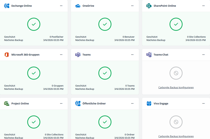Click the 0 Gruppen count

click(57, 86)
